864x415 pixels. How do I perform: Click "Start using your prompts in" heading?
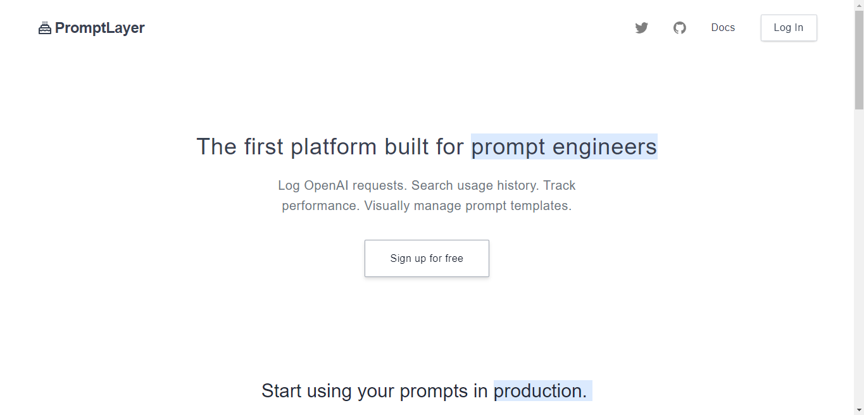pyautogui.click(x=374, y=391)
